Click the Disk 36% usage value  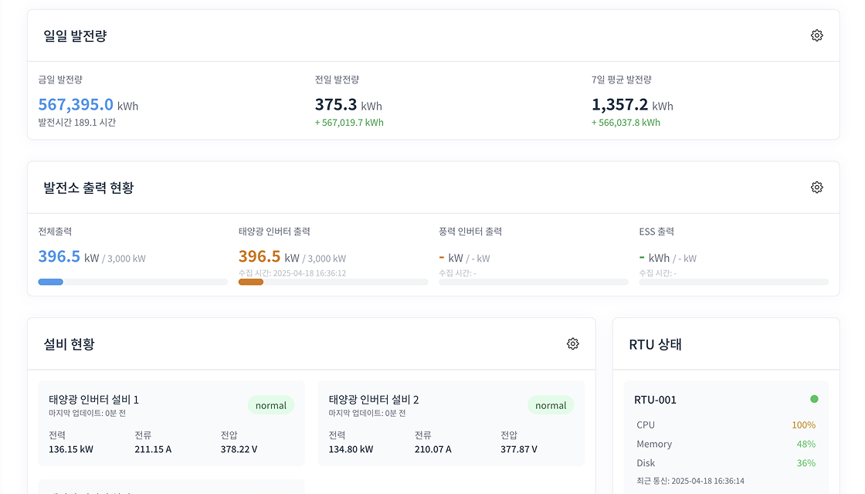tap(806, 463)
